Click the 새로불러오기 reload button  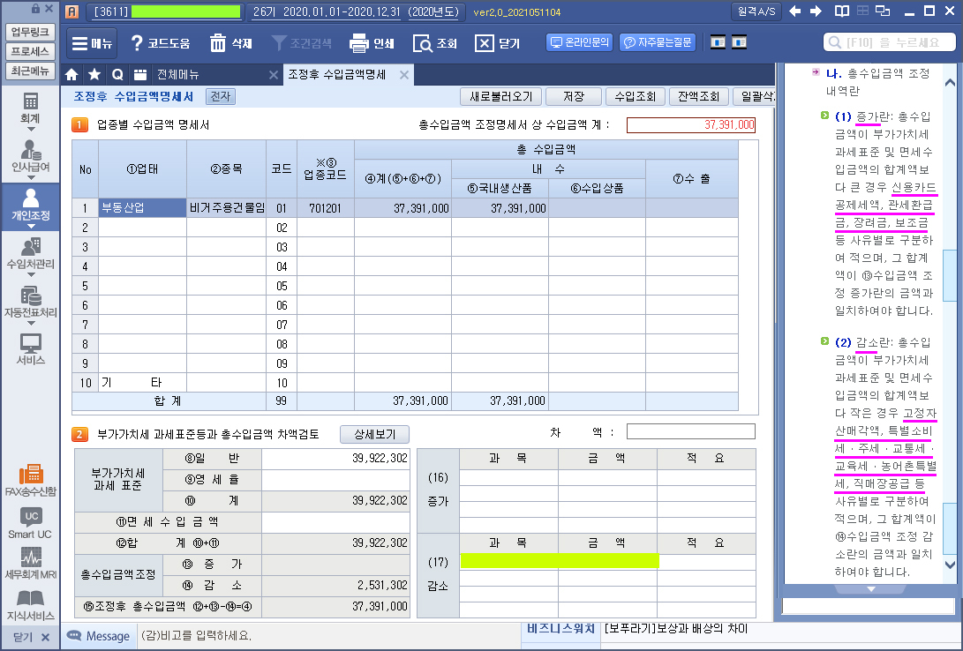[500, 97]
